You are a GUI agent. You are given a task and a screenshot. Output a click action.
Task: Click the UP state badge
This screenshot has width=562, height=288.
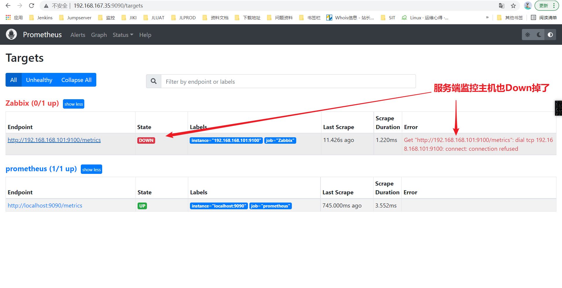(x=142, y=206)
